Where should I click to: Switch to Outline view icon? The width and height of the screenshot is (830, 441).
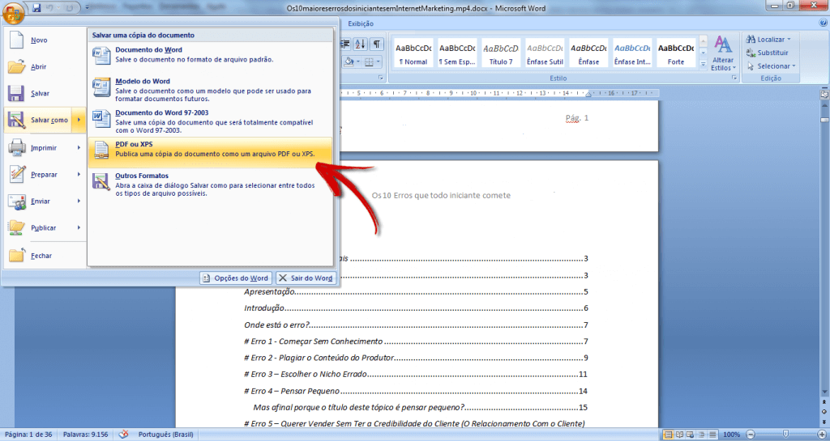point(702,435)
